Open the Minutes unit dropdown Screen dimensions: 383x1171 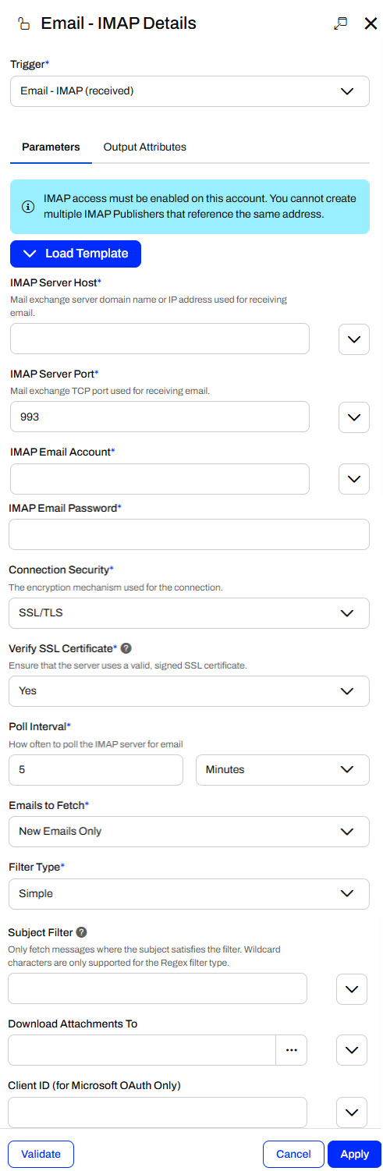[x=282, y=770]
